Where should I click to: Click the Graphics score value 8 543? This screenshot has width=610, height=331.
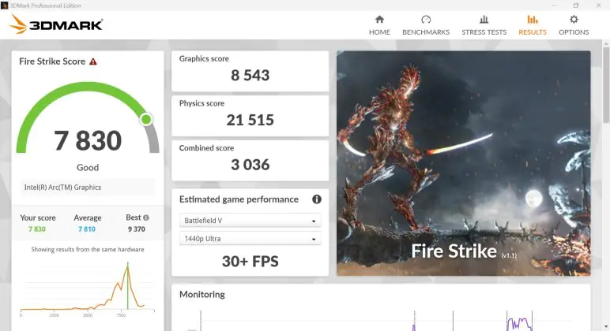click(250, 76)
